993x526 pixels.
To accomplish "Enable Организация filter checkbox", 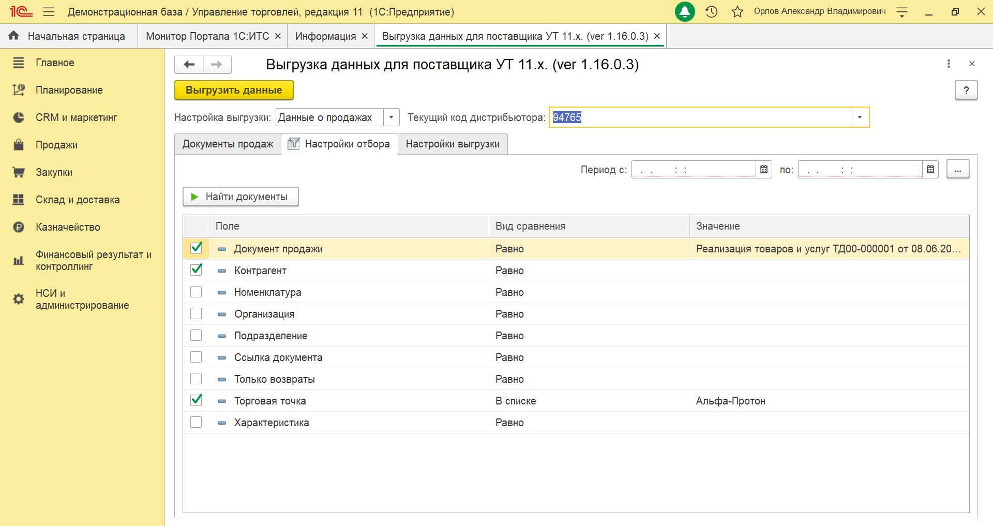I will pyautogui.click(x=196, y=313).
